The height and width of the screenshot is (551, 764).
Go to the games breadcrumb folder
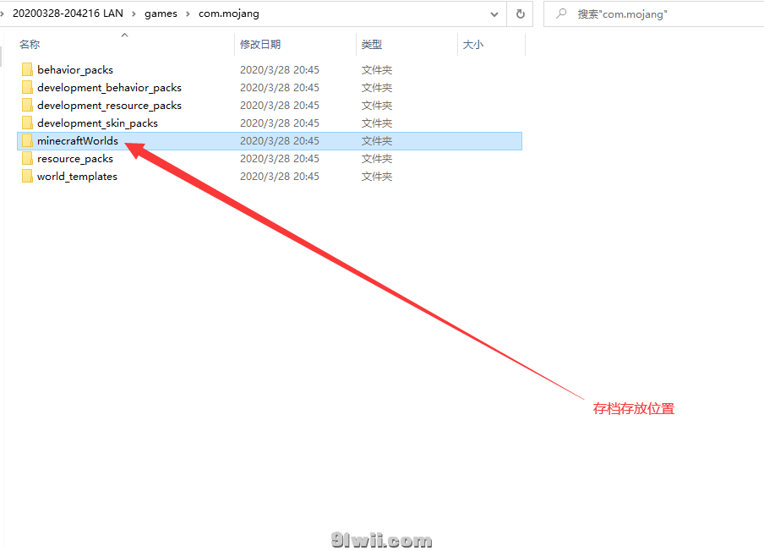[x=161, y=14]
